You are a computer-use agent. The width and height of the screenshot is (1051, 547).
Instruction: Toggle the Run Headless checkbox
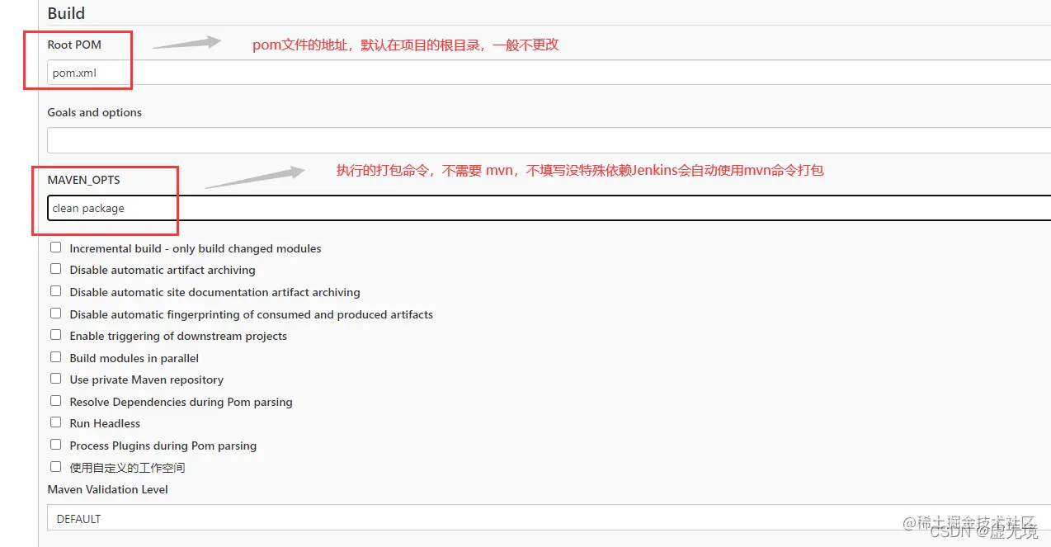click(56, 422)
